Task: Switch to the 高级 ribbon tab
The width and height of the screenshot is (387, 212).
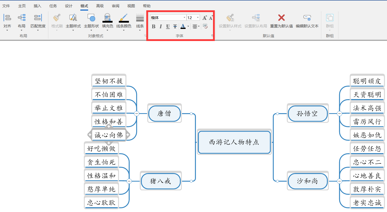Action: (x=100, y=6)
